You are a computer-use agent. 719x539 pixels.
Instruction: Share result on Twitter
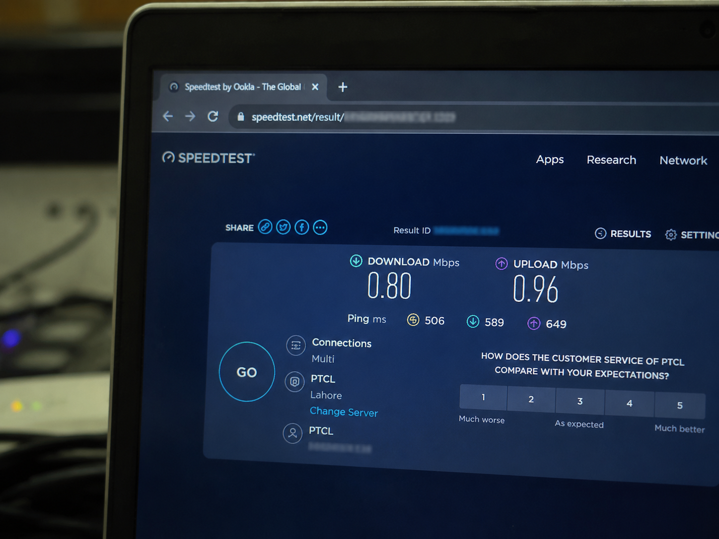(284, 227)
